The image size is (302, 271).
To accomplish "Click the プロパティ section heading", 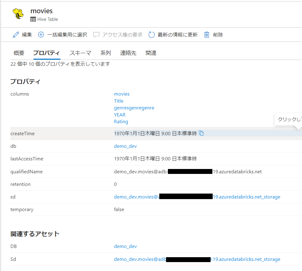I will coord(25,81).
